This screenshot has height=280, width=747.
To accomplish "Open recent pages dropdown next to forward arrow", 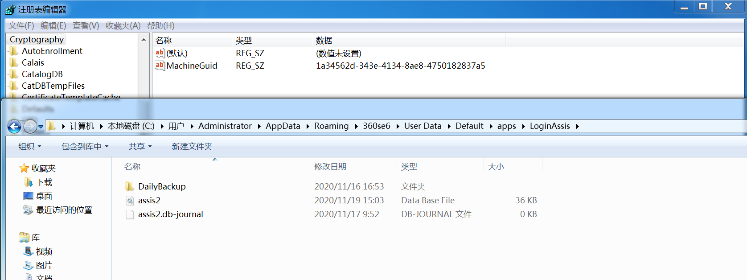I will (x=41, y=127).
